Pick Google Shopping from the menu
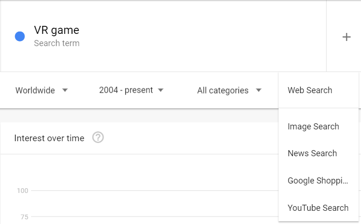 [318, 181]
